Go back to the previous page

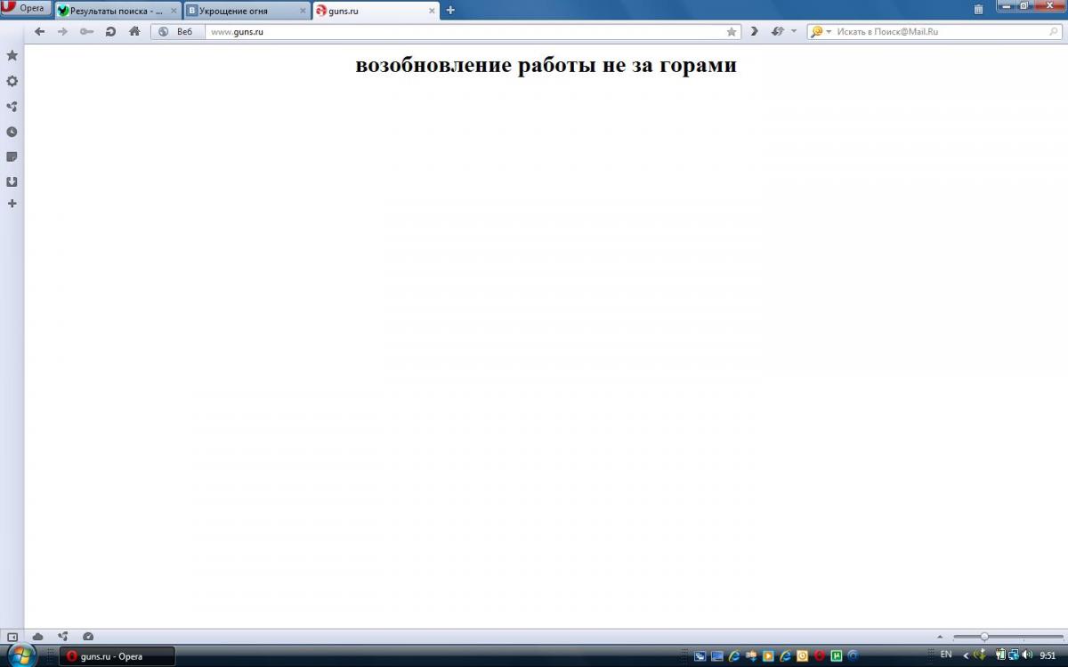click(x=39, y=31)
